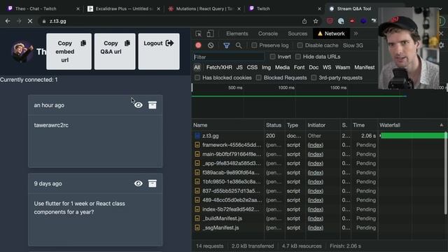
Task: Select the z.t3.gg document request row
Action: [x=318, y=136]
